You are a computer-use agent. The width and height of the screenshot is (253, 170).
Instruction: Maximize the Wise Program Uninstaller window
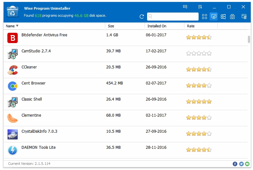tap(229, 7)
